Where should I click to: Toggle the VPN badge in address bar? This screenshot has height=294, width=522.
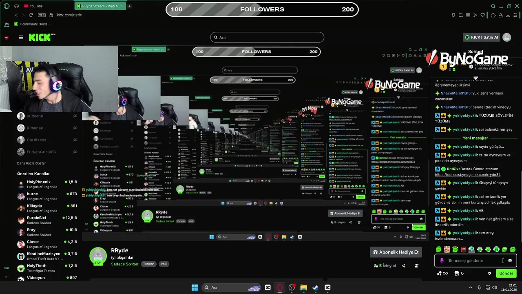point(42,15)
